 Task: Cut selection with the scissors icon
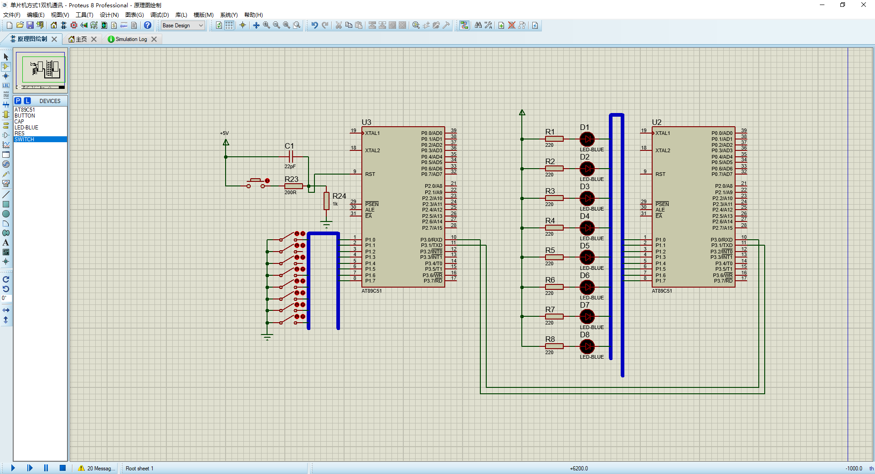click(x=339, y=25)
